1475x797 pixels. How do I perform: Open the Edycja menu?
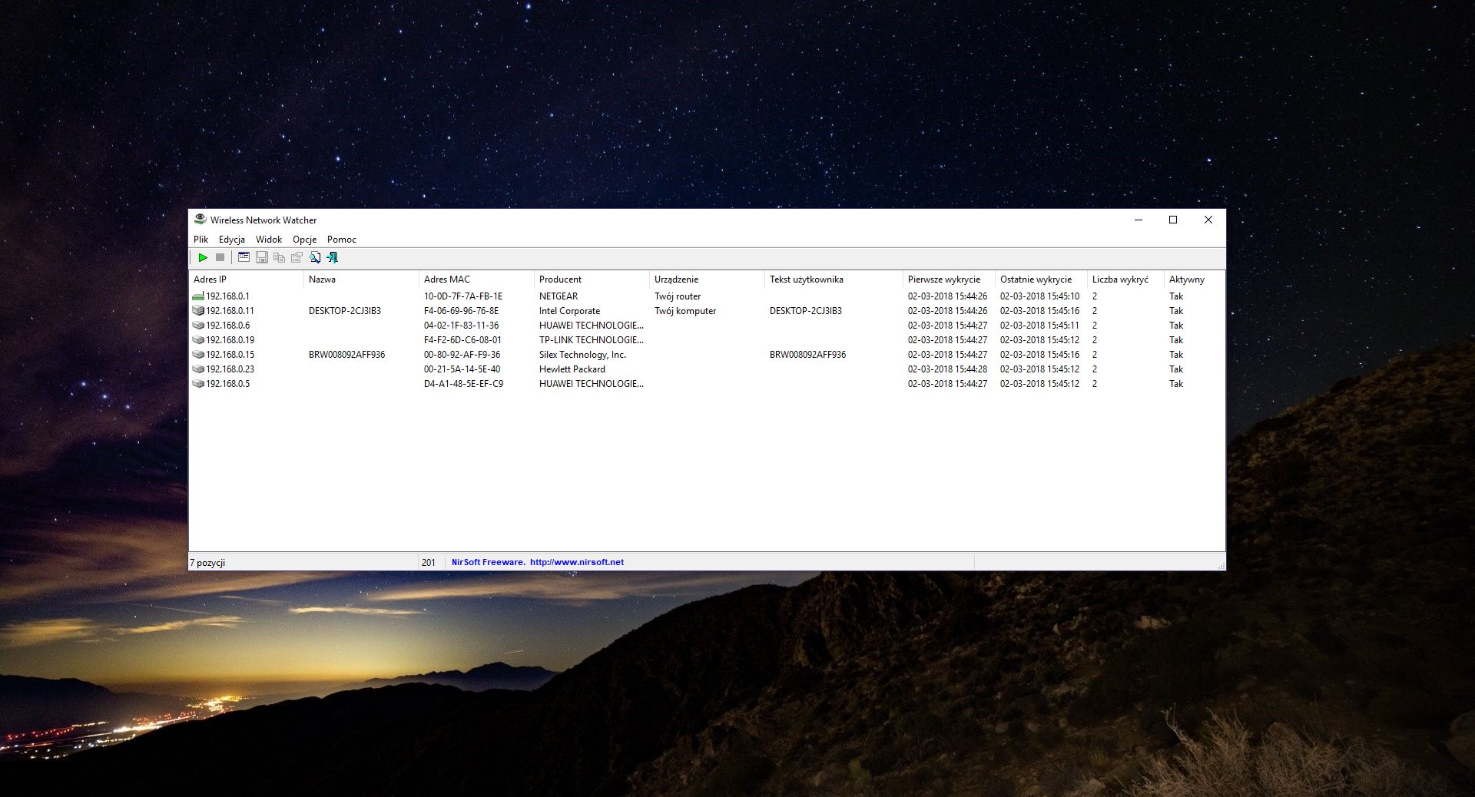(231, 240)
